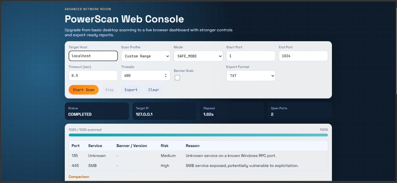The image size is (397, 183).
Task: Click the Risk column header
Action: [164, 145]
